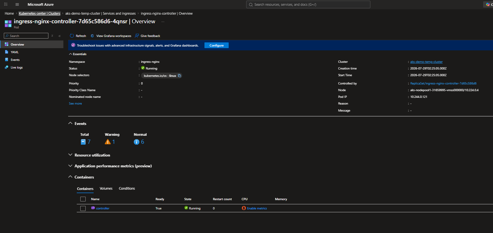Go to Kubernetes center | Clusters breadcrumb

[39, 13]
